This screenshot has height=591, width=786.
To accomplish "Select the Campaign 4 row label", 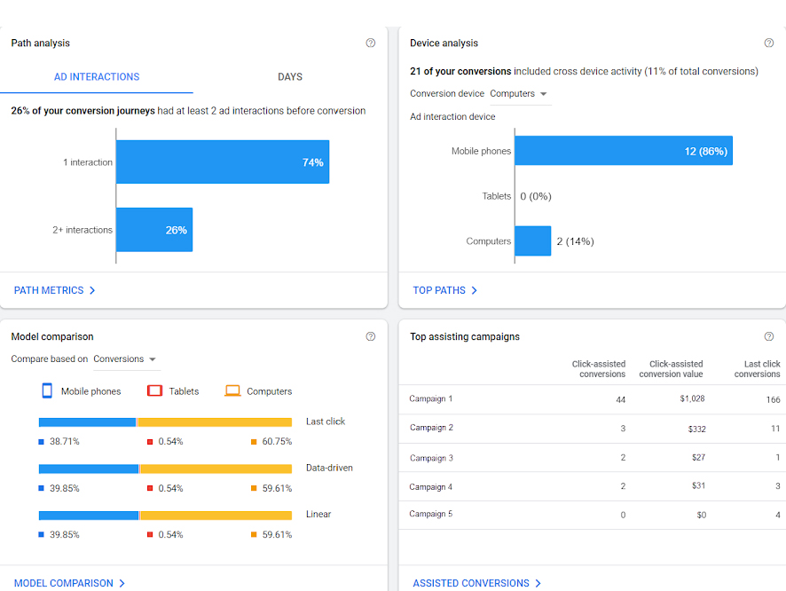I will pyautogui.click(x=430, y=487).
